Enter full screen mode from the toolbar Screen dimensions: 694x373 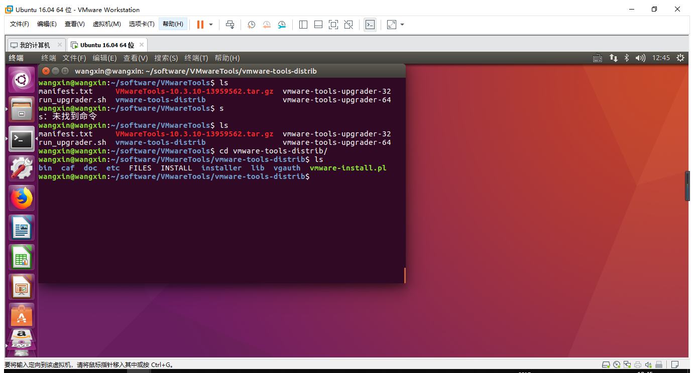click(333, 25)
